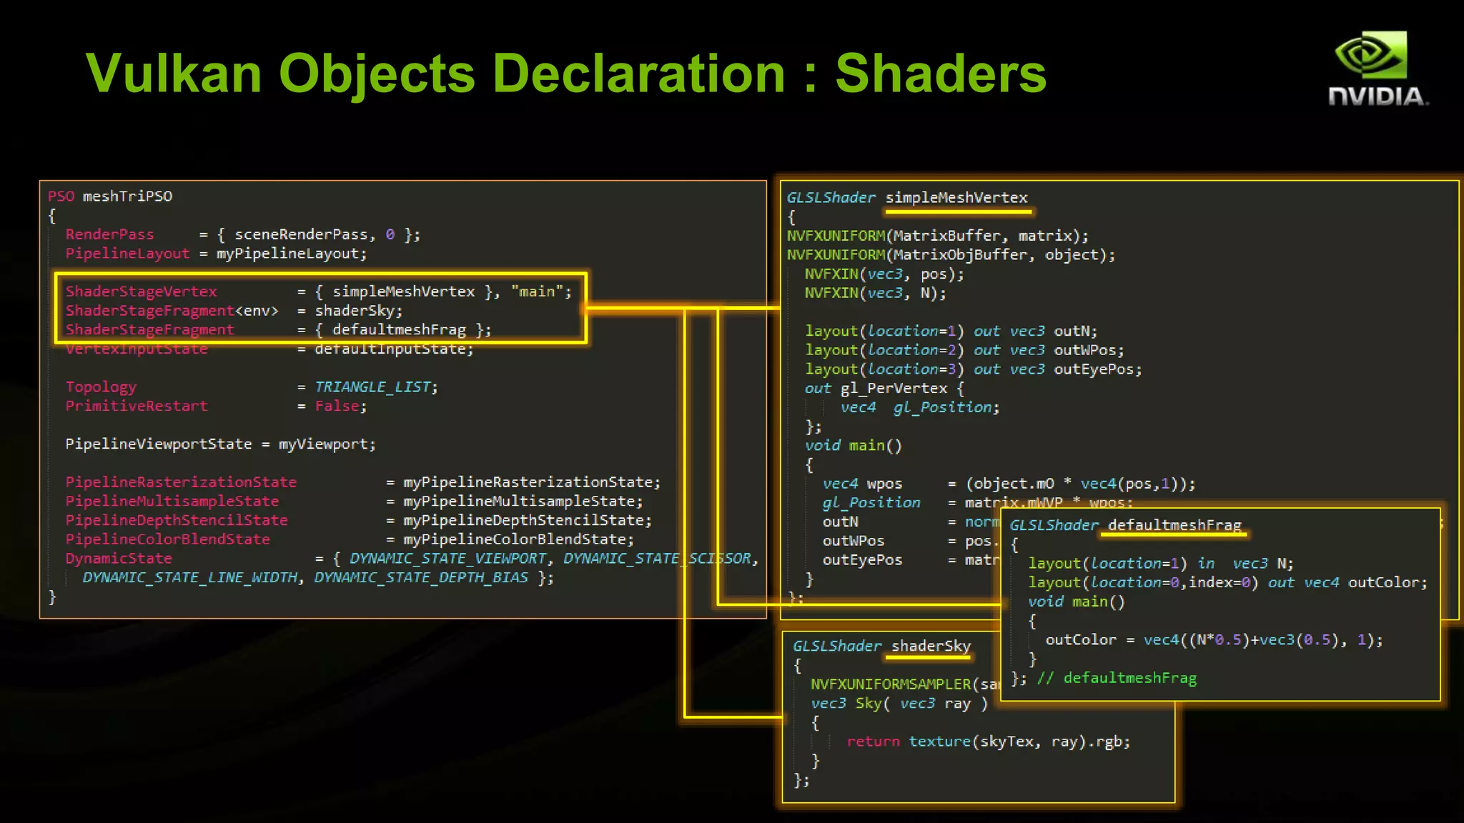Click 'vec3 Sky( vec3 ray )' function

click(899, 704)
